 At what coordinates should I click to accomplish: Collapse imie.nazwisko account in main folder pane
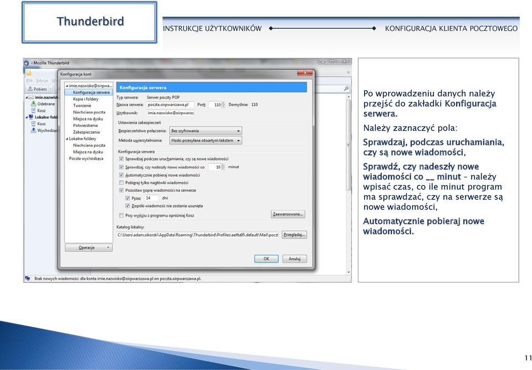(x=27, y=97)
